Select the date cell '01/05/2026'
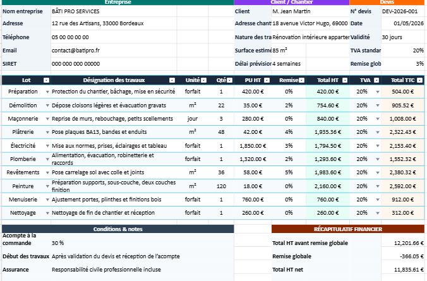 click(x=403, y=23)
